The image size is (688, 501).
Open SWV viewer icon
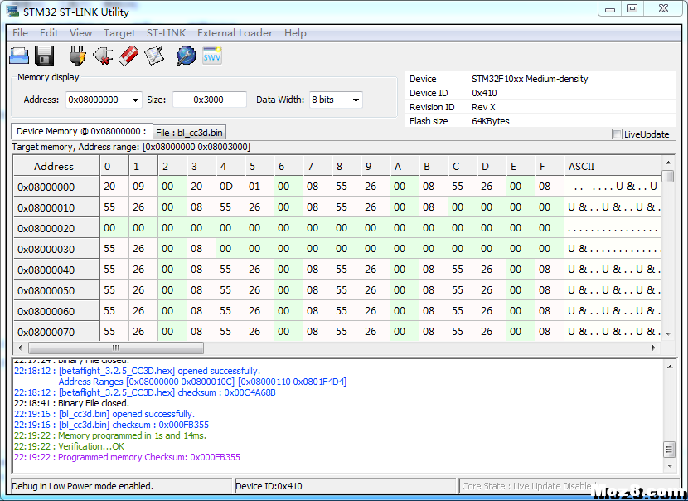[x=212, y=56]
